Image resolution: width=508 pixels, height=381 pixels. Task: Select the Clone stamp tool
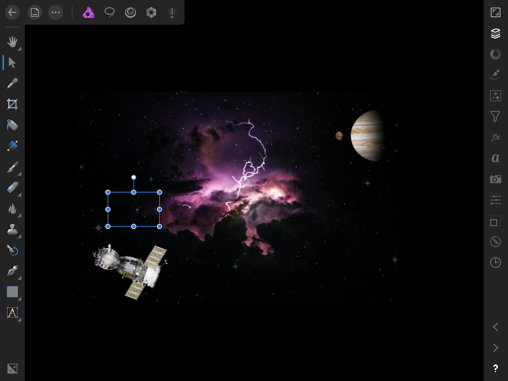pos(12,229)
